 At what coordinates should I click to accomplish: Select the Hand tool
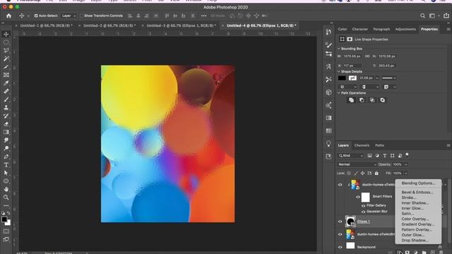(x=6, y=189)
